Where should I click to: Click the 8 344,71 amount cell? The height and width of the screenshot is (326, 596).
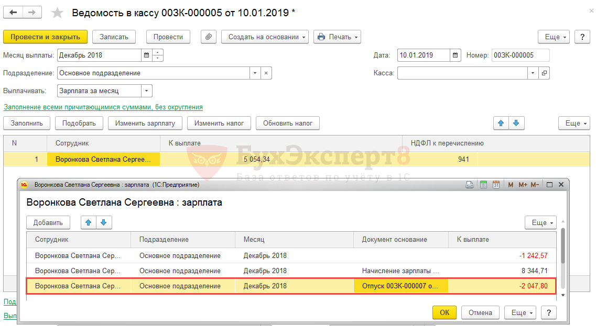[x=502, y=271]
